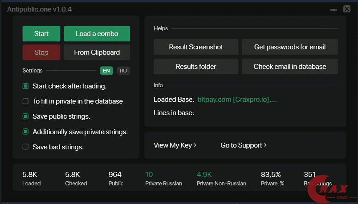The height and width of the screenshot is (204, 358).
Task: Load combo From Clipboard
Action: [x=97, y=52]
